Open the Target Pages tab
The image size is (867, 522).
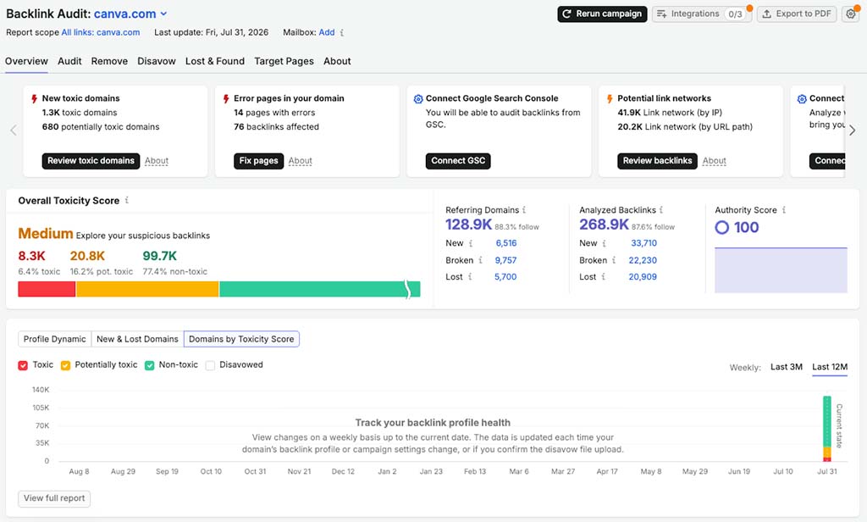pos(284,61)
